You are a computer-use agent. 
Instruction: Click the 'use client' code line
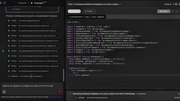click(73, 22)
